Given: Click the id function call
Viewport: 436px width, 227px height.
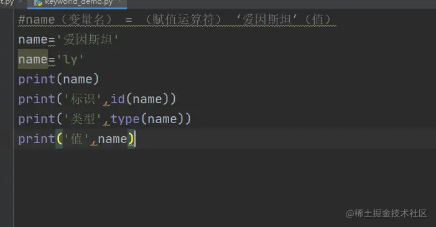Looking at the screenshot, I should [118, 99].
